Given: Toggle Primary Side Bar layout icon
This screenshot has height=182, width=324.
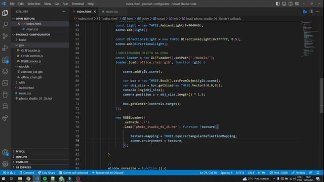Looking at the screenshot, I should [278, 4].
